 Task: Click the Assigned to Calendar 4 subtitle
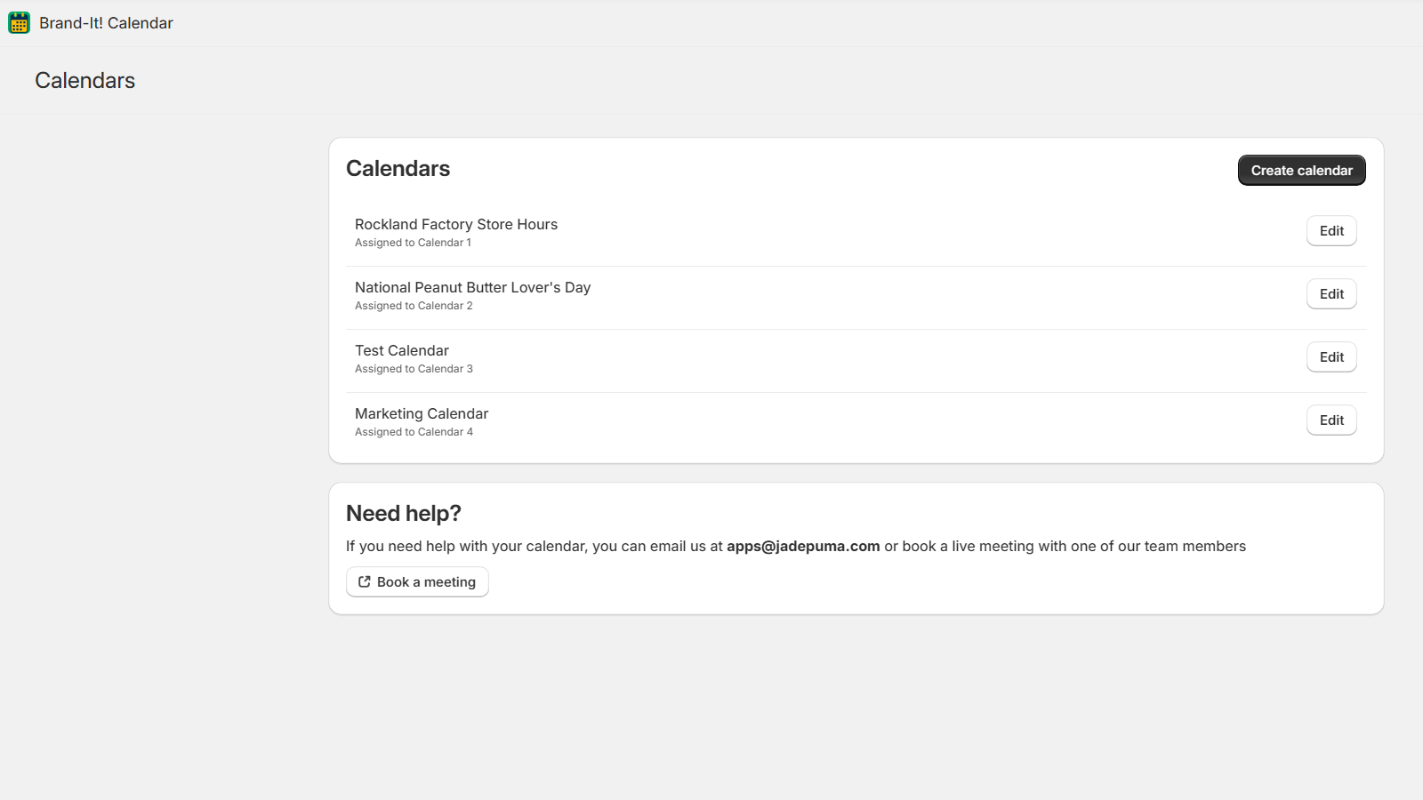(414, 432)
